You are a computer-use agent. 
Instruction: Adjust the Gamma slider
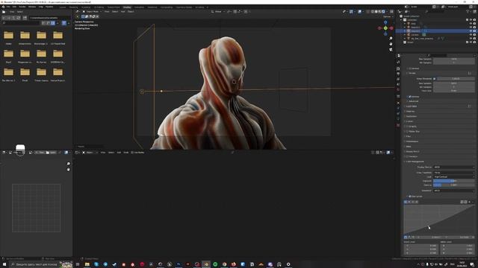454,185
